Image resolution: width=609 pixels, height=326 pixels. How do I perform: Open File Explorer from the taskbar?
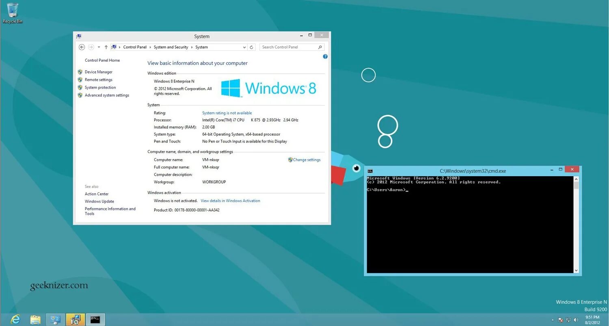35,320
